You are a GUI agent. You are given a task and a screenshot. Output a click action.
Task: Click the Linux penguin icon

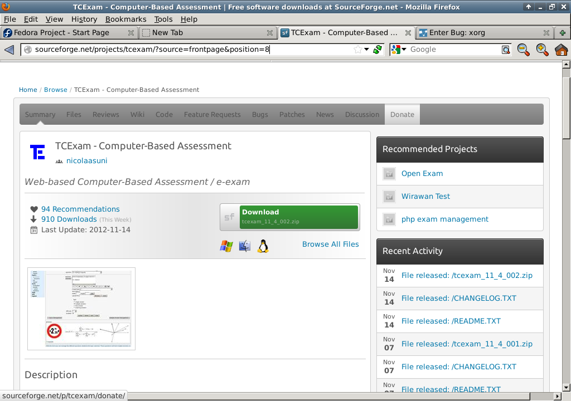(263, 246)
